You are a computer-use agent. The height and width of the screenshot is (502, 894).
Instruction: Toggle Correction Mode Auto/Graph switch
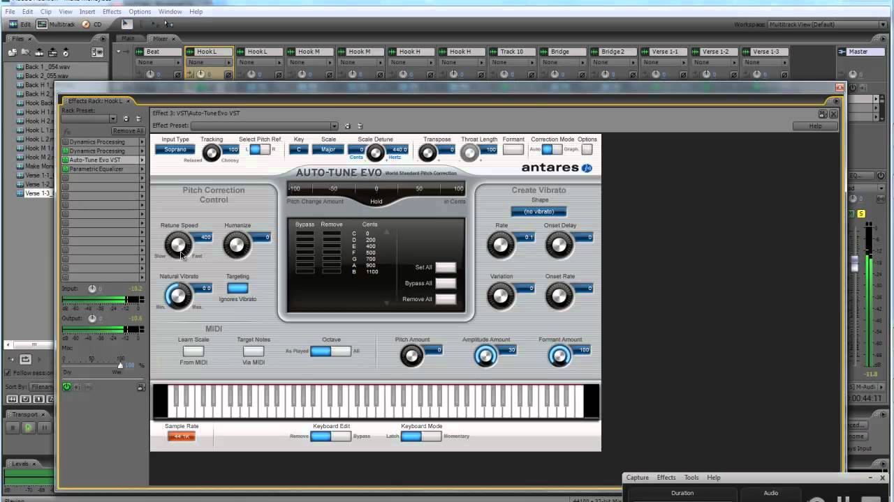(x=552, y=149)
